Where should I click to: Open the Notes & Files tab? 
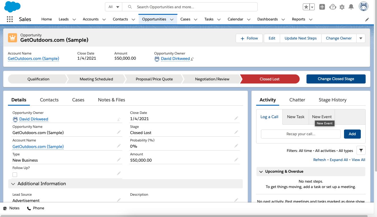[111, 100]
